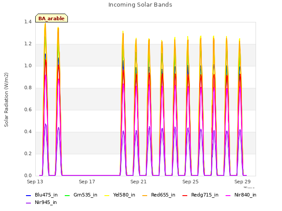Toggle the Blu475_in legend entry
Screen dimensions: 282x211
click(x=42, y=195)
